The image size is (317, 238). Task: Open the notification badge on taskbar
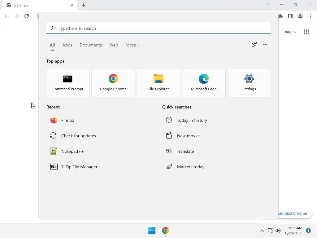tap(308, 231)
